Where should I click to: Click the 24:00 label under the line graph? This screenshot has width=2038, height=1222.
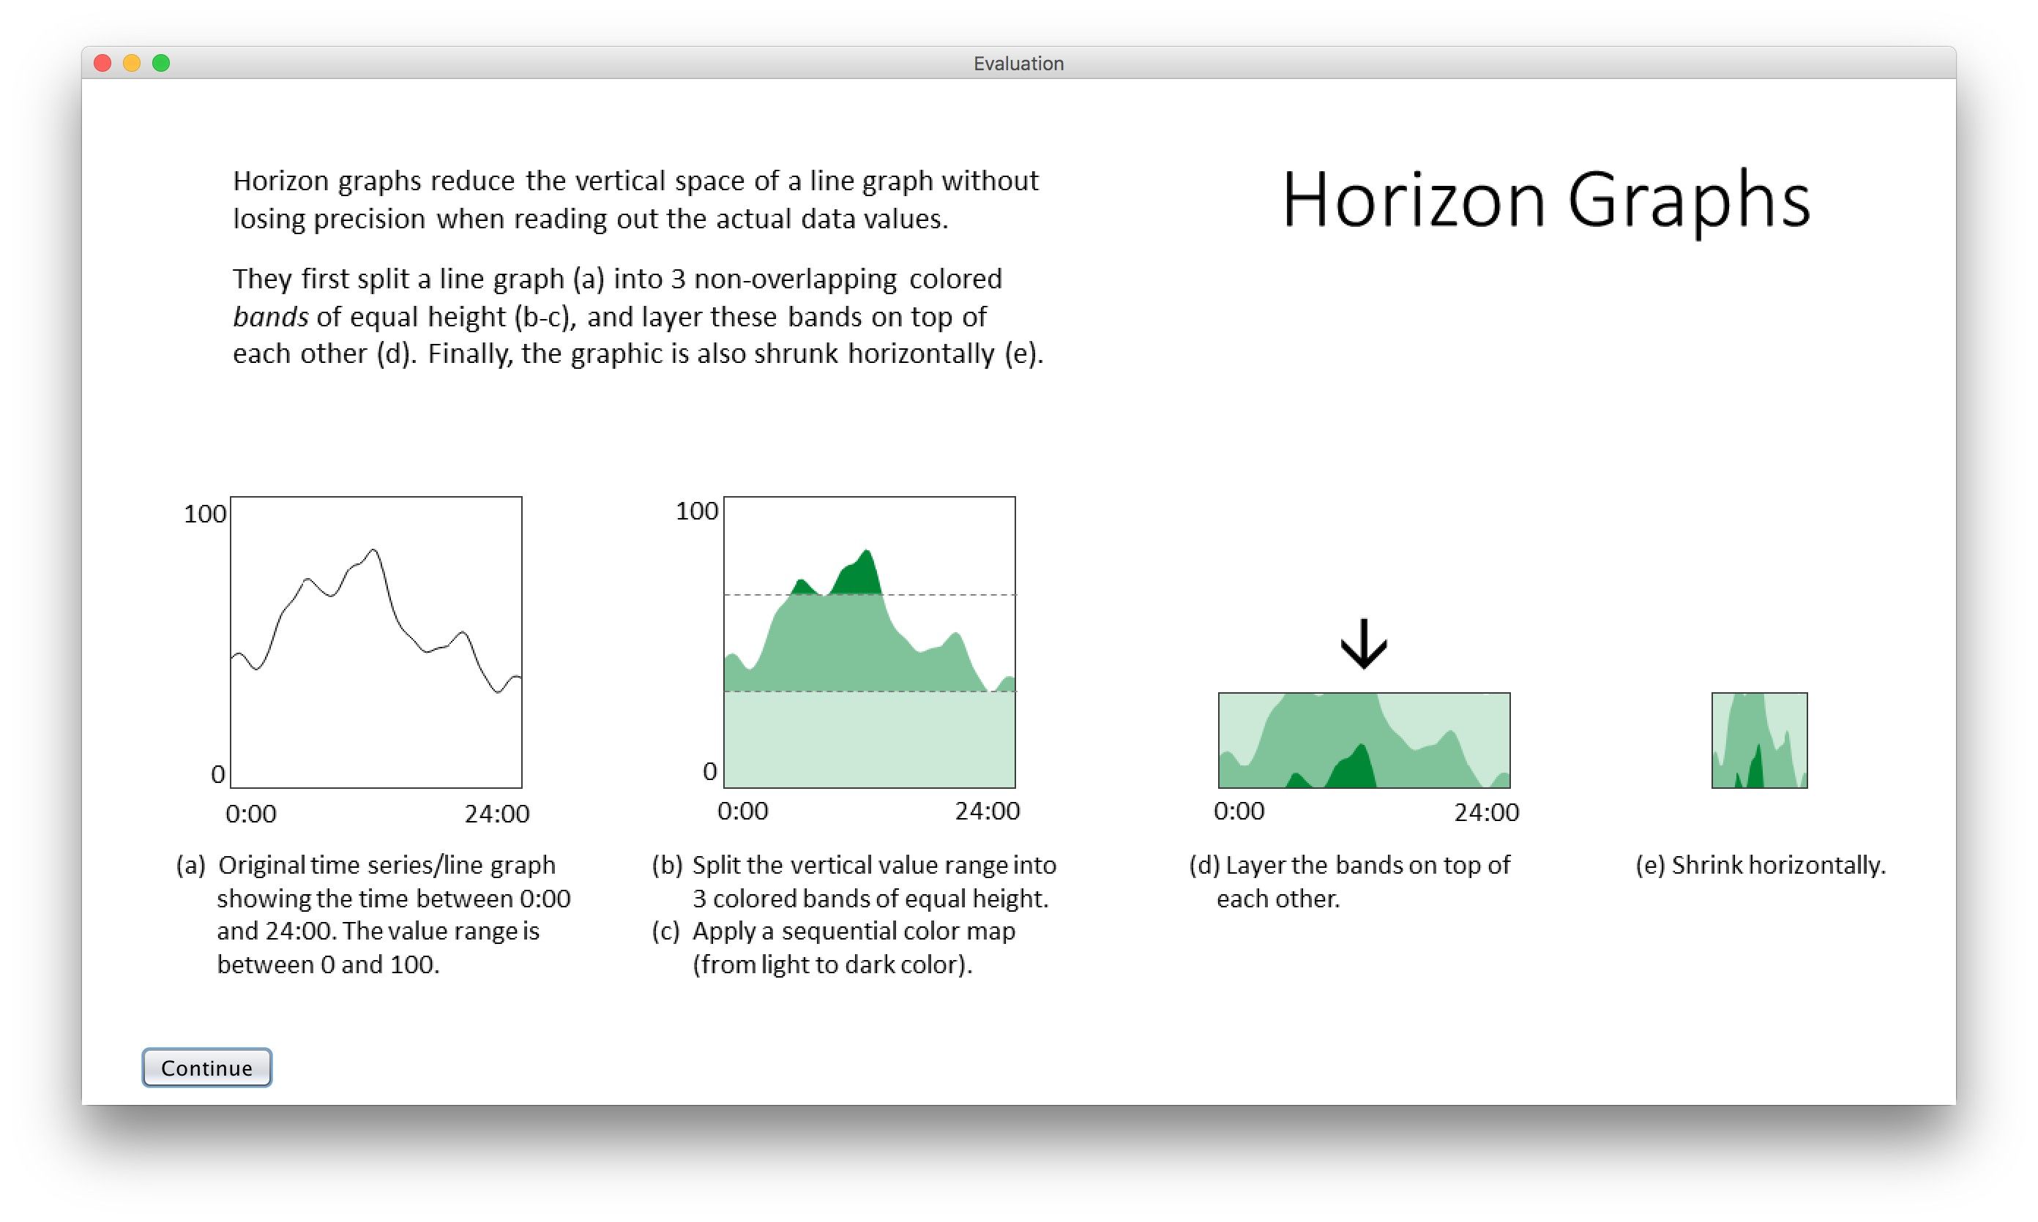tap(497, 814)
